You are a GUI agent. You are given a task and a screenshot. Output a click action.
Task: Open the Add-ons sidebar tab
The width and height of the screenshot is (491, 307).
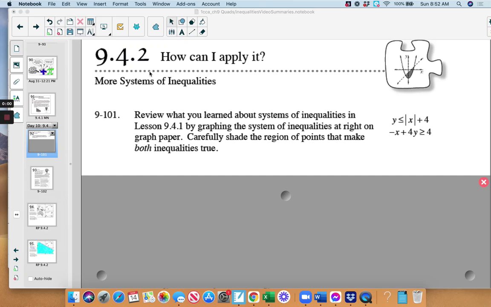coord(17,115)
